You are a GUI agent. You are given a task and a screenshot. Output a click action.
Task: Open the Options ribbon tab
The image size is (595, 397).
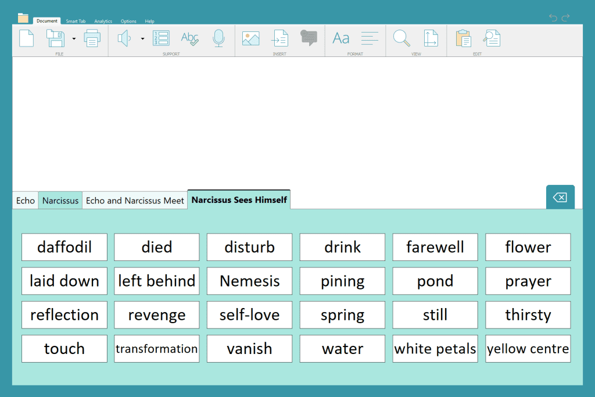pos(128,22)
